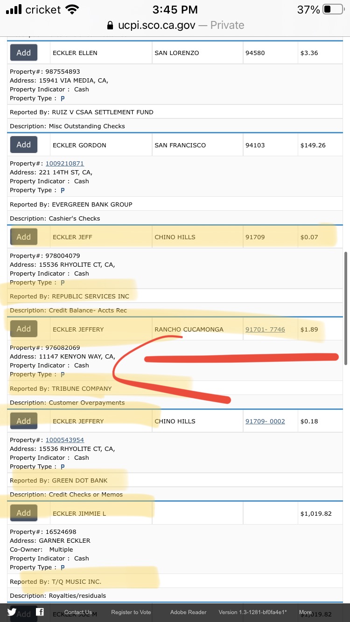The width and height of the screenshot is (350, 622).
Task: Click the page scrollbar on the right edge
Action: [x=346, y=308]
